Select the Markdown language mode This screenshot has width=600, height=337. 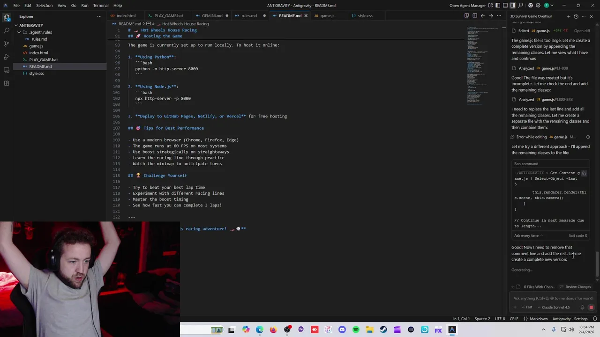(x=535, y=319)
